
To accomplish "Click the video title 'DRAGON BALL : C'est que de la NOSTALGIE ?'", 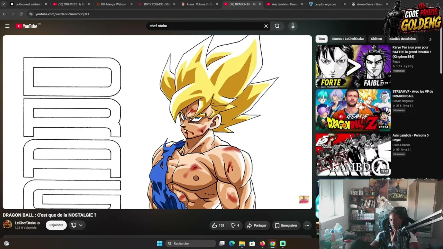I will 49,215.
